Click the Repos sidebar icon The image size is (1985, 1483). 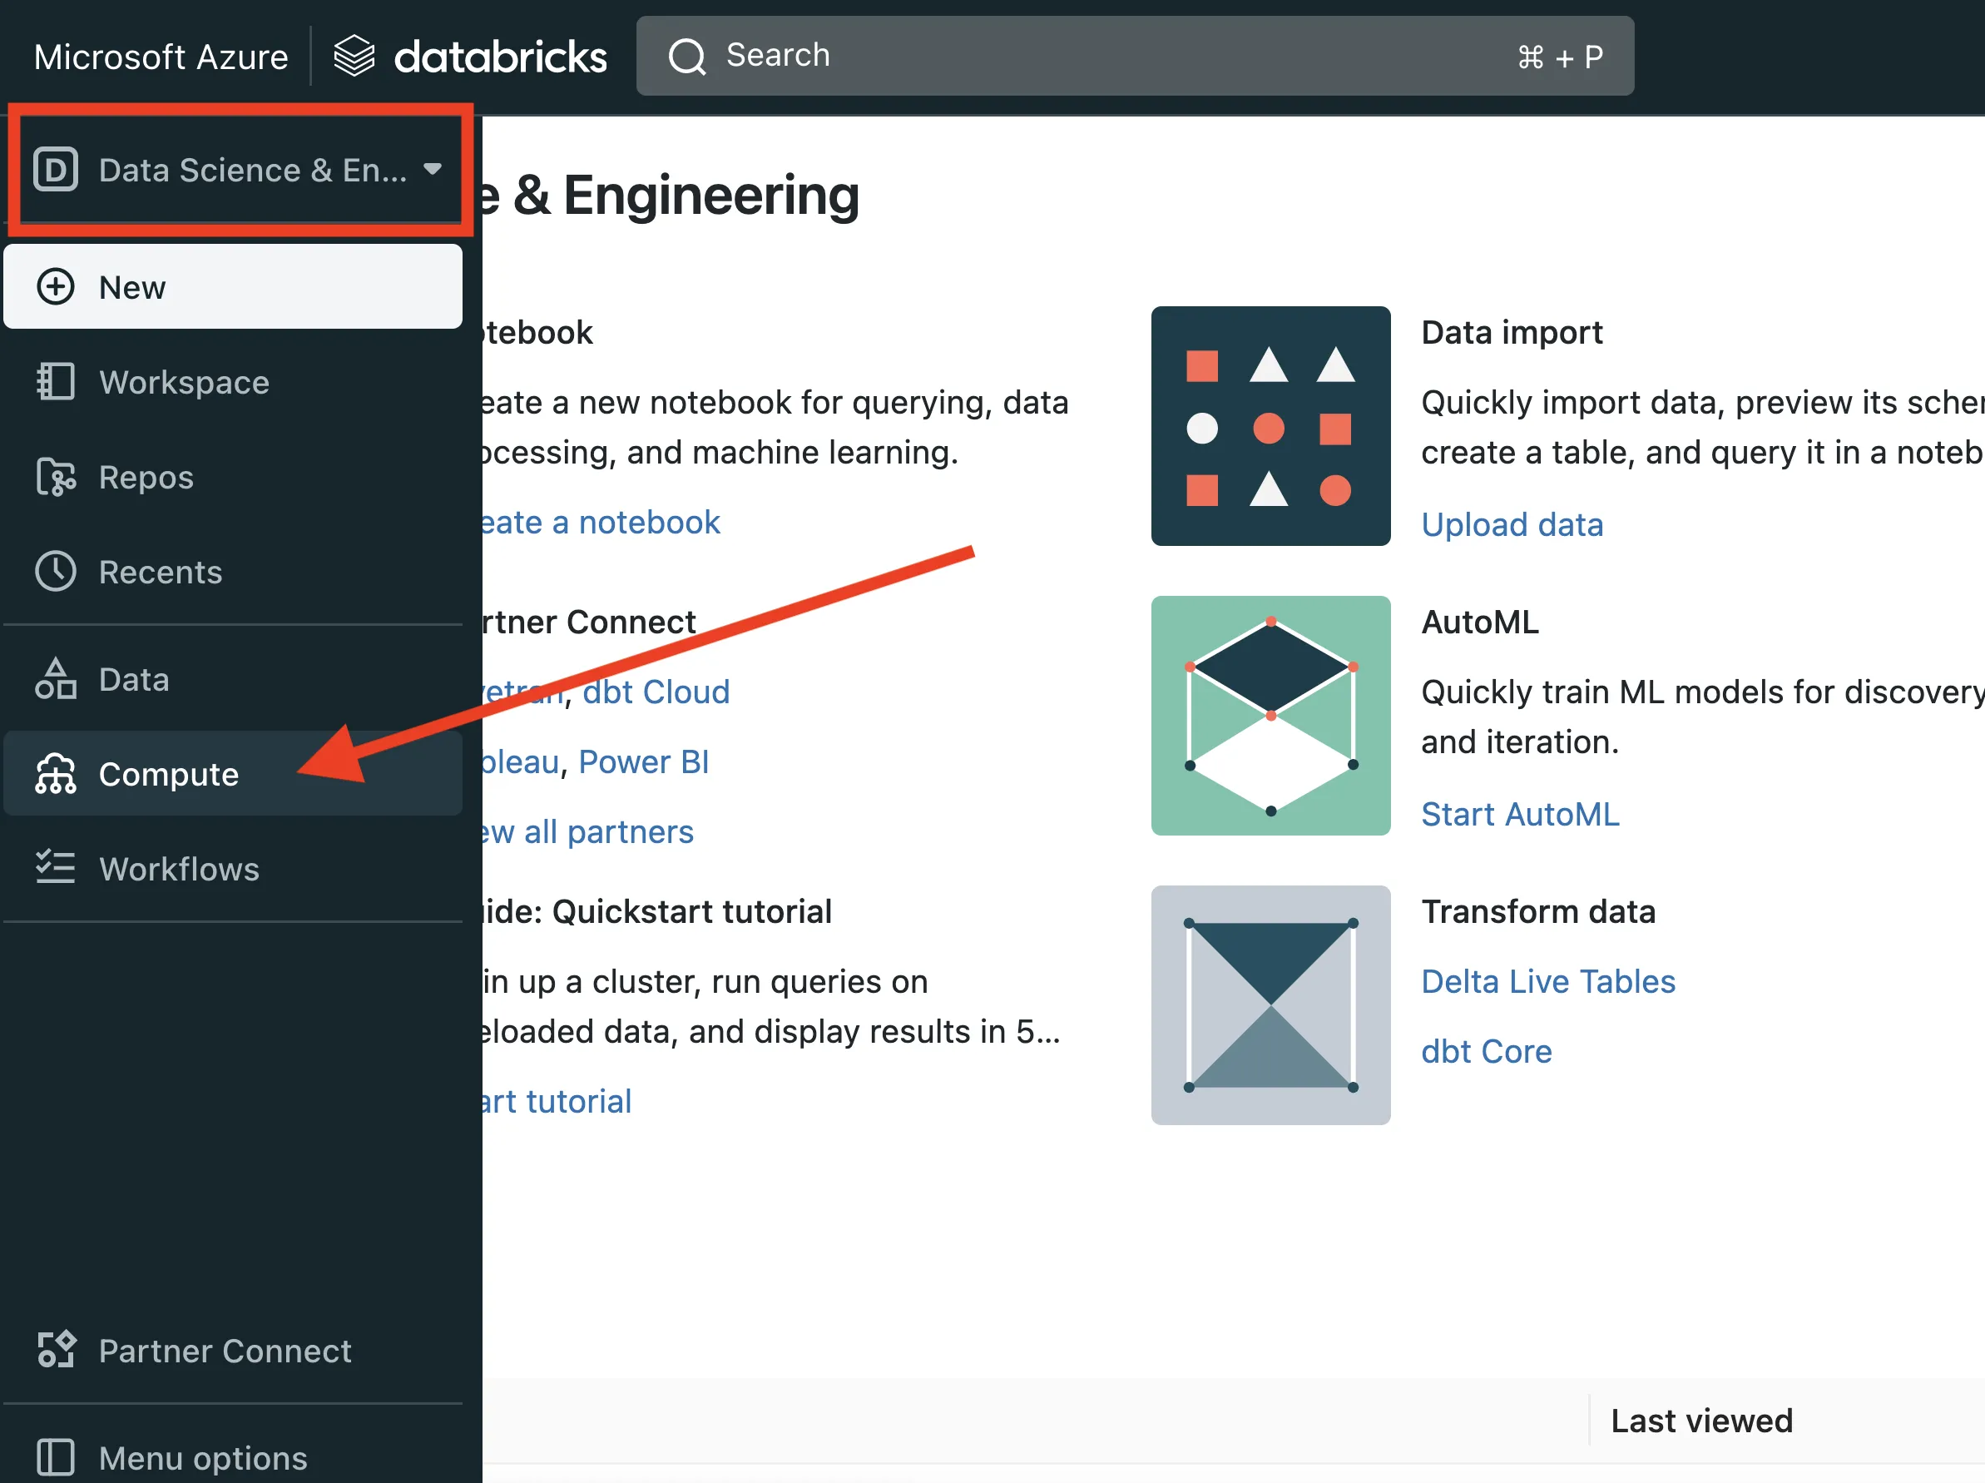point(55,478)
